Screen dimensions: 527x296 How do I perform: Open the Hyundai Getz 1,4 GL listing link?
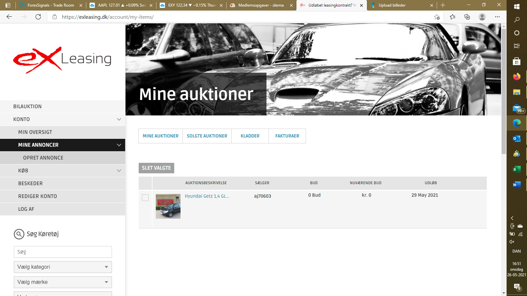(207, 196)
